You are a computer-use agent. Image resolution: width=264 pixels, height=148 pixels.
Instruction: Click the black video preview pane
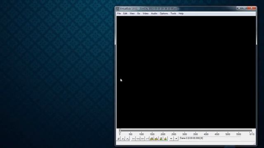tap(186, 72)
